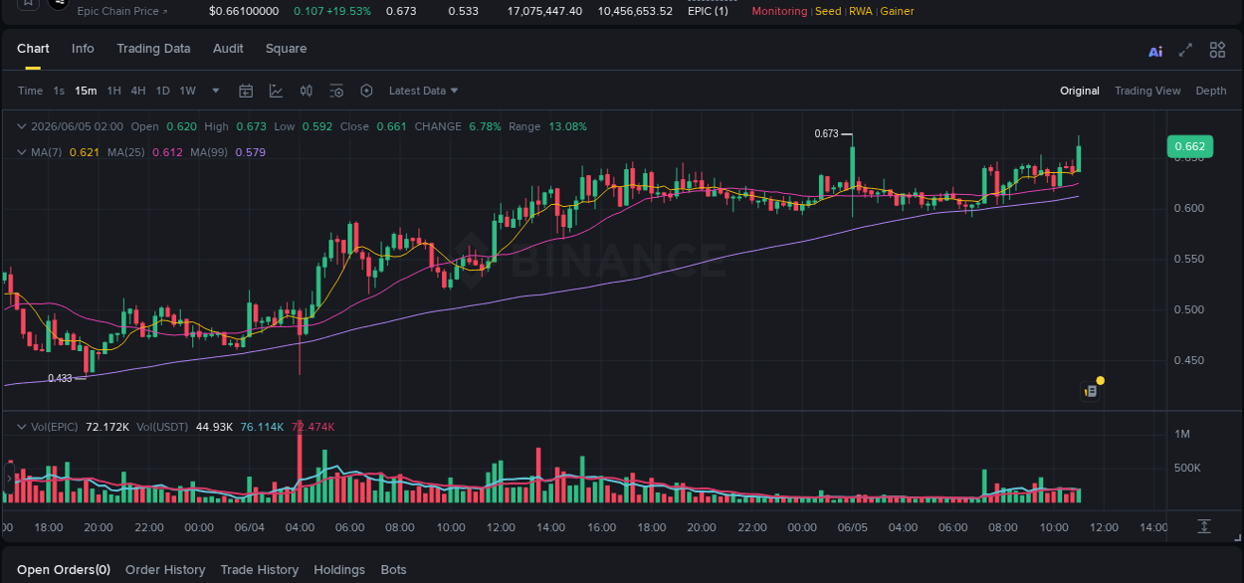Switch to Bots tab
This screenshot has width=1244, height=583.
394,570
